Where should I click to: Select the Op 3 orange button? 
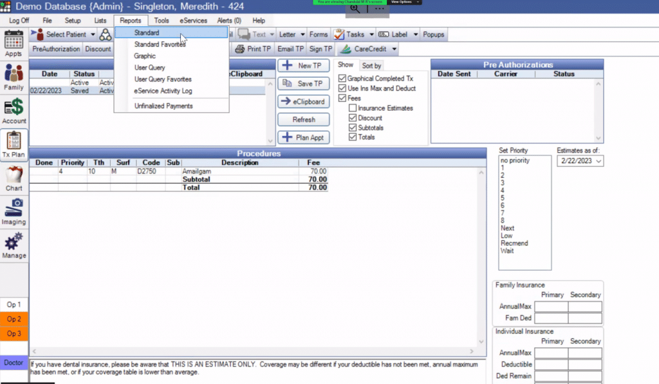click(x=14, y=334)
